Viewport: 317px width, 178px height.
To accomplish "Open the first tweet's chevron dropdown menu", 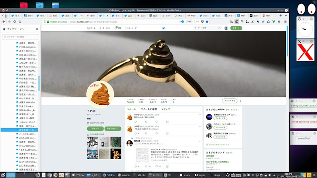I will [x=200, y=115].
